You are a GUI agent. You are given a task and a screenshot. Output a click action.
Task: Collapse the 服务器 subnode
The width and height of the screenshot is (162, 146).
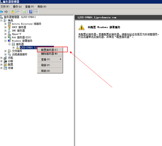(10, 44)
